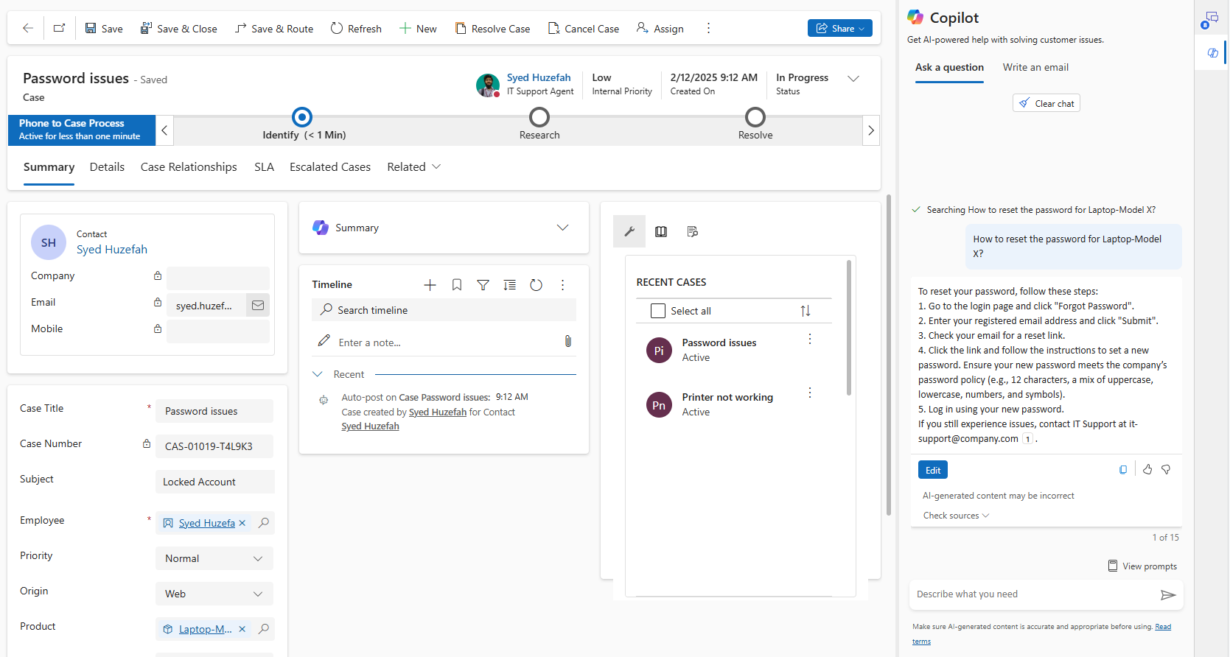The height and width of the screenshot is (657, 1230).
Task: Move process to the previous stage arrow
Action: (x=164, y=130)
